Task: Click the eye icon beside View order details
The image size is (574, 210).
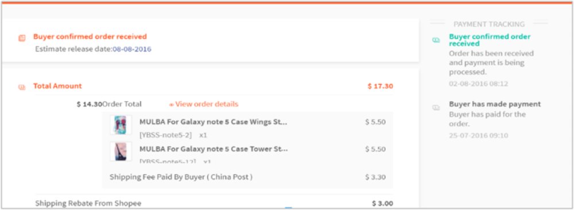Action: (x=171, y=105)
